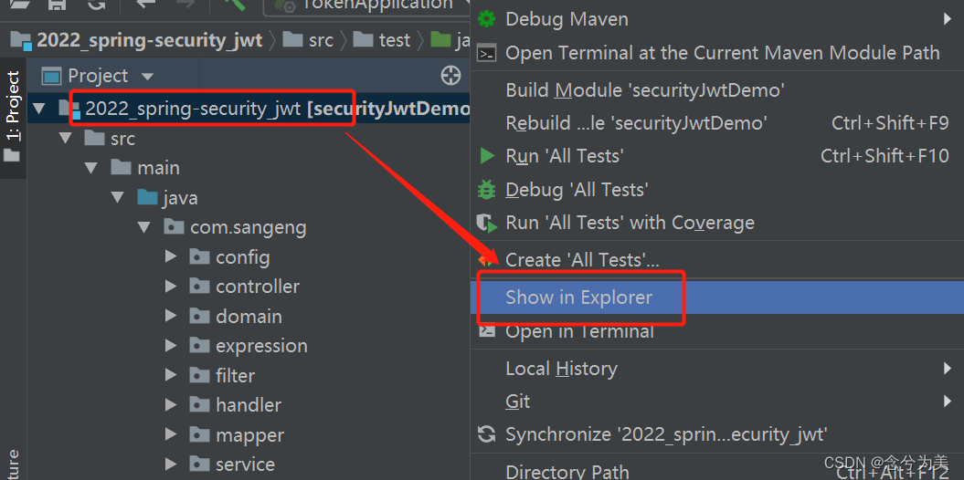The image size is (964, 480).
Task: Open TokenApplication run configuration selector
Action: (x=367, y=5)
